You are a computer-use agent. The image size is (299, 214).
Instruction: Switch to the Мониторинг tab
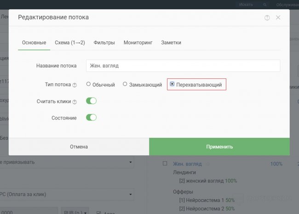138,42
